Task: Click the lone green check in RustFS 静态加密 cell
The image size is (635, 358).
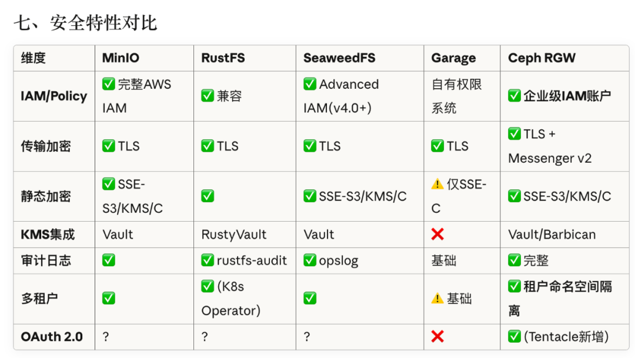Action: [x=208, y=196]
